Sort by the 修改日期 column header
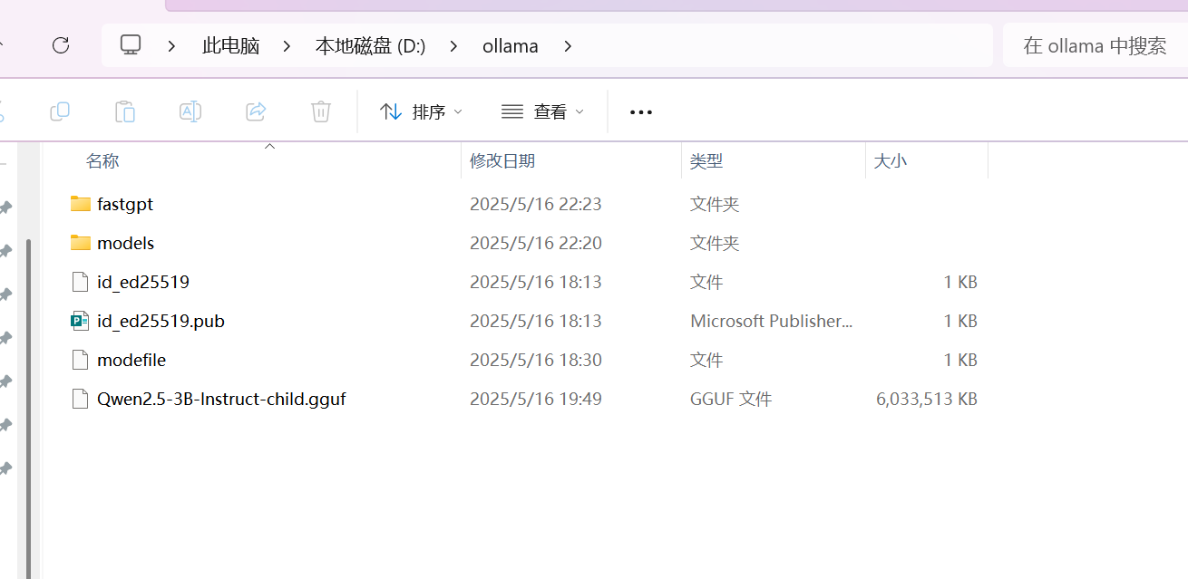1188x579 pixels. point(502,161)
